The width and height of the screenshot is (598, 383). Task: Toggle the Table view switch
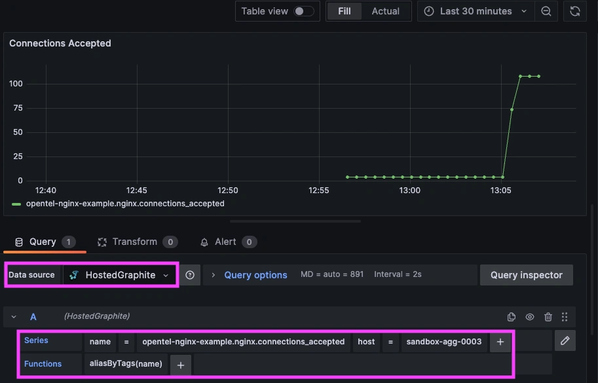[x=303, y=11]
